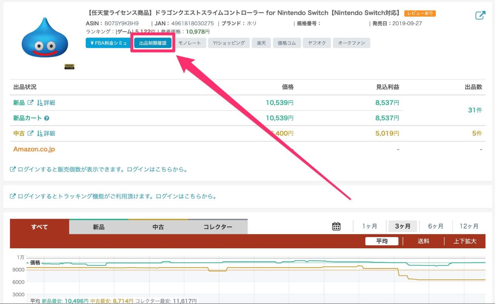Open the Amazon.co.jp row link
This screenshot has height=304, width=495.
point(34,149)
